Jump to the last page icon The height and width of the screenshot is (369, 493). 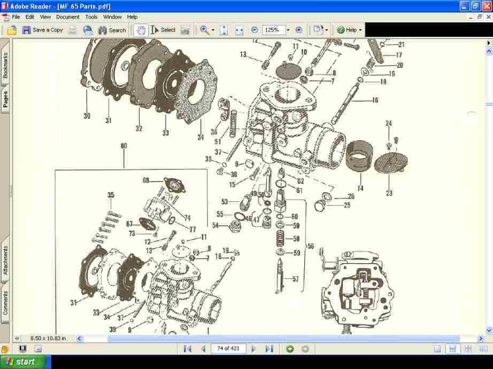tap(269, 348)
